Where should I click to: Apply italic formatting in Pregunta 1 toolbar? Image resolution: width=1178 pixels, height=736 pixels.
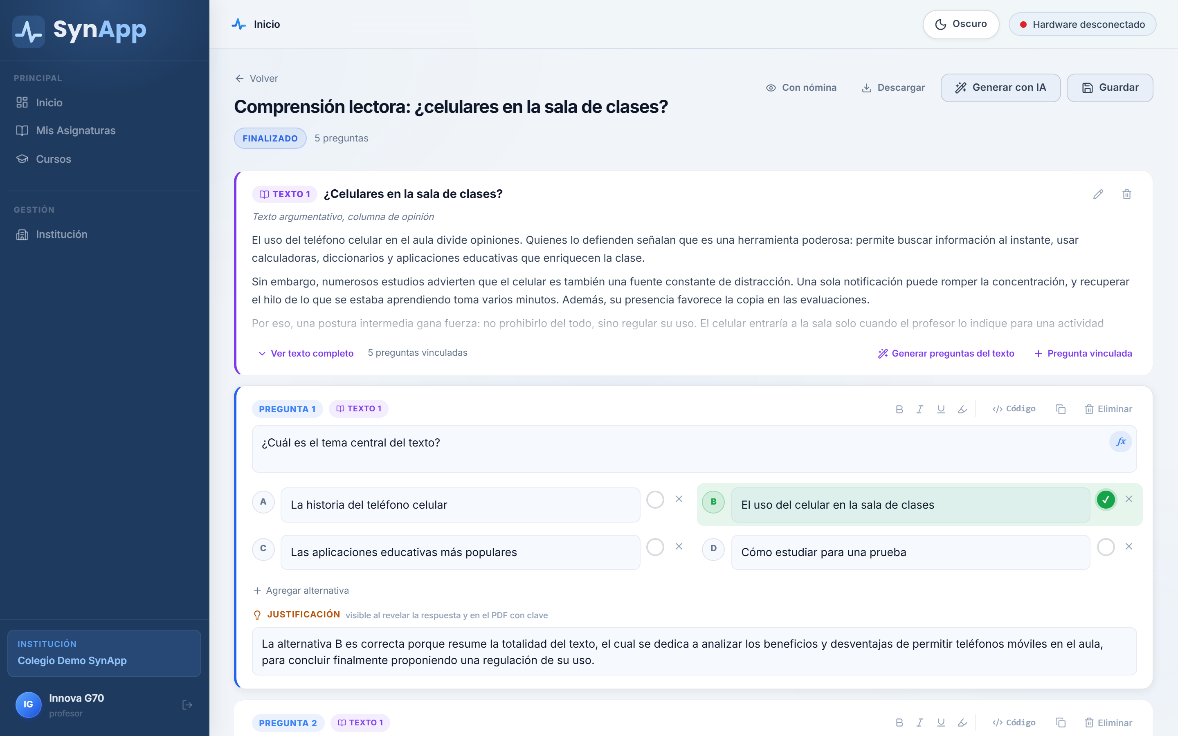[919, 409]
